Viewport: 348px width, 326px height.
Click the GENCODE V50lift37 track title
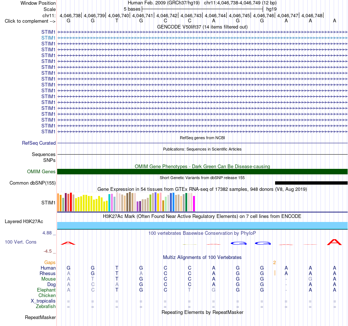point(202,27)
